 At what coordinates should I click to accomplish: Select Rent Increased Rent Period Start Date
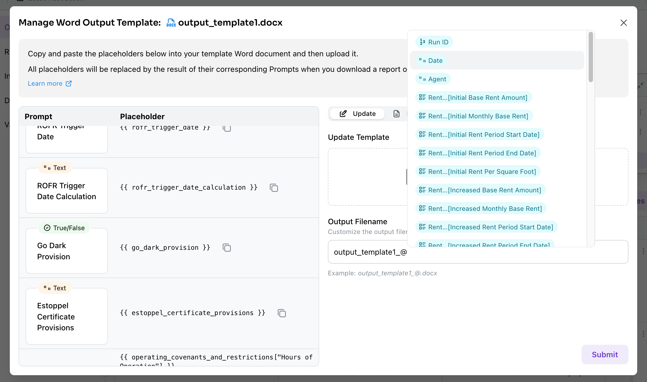[486, 227]
